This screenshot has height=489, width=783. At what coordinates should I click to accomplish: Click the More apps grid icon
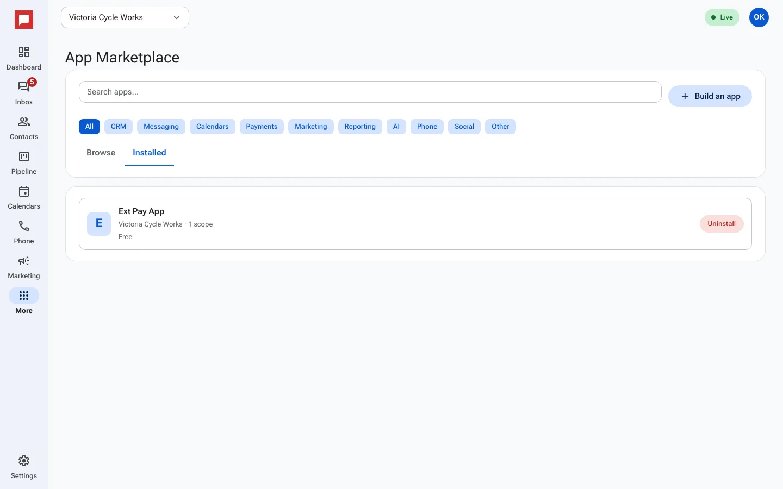[24, 296]
